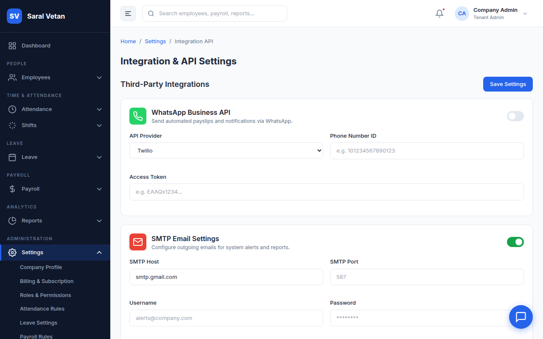Click the Reports pie chart icon
Image resolution: width=543 pixels, height=339 pixels.
tap(12, 221)
